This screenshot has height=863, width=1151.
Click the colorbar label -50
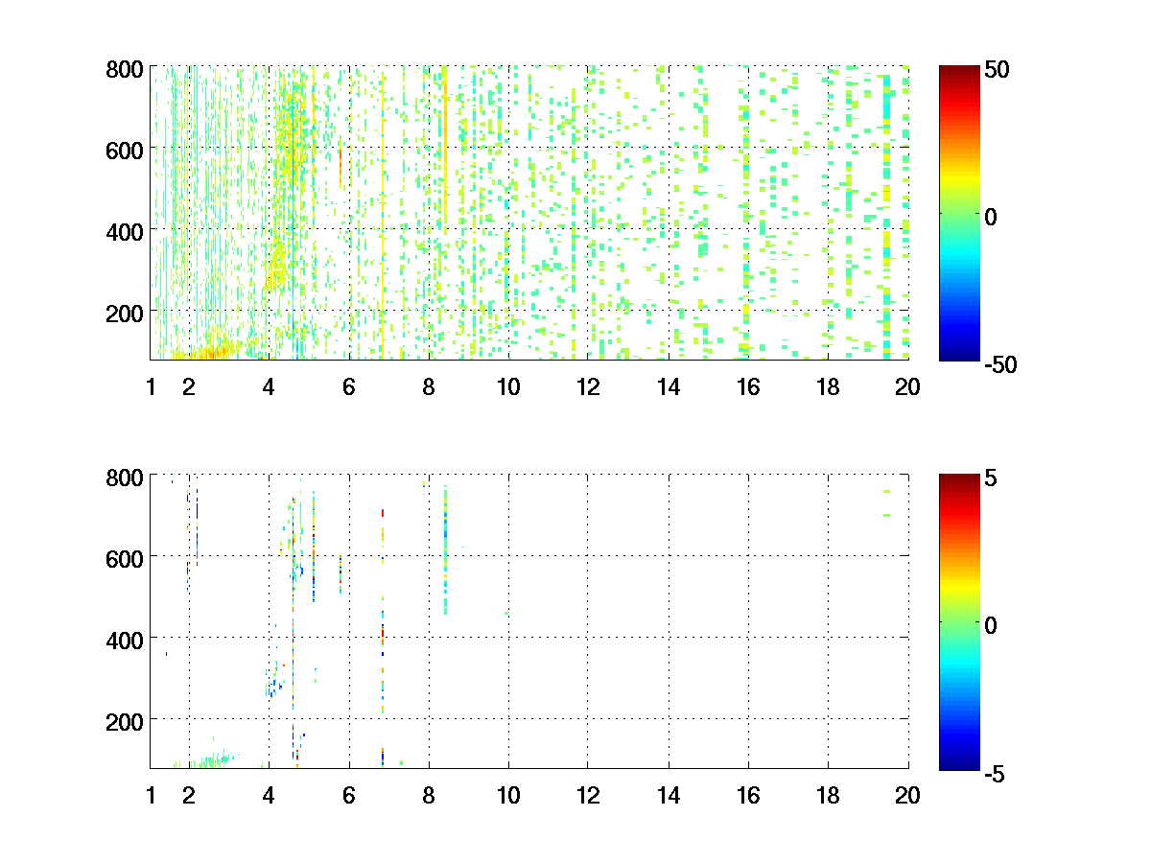tap(1002, 366)
